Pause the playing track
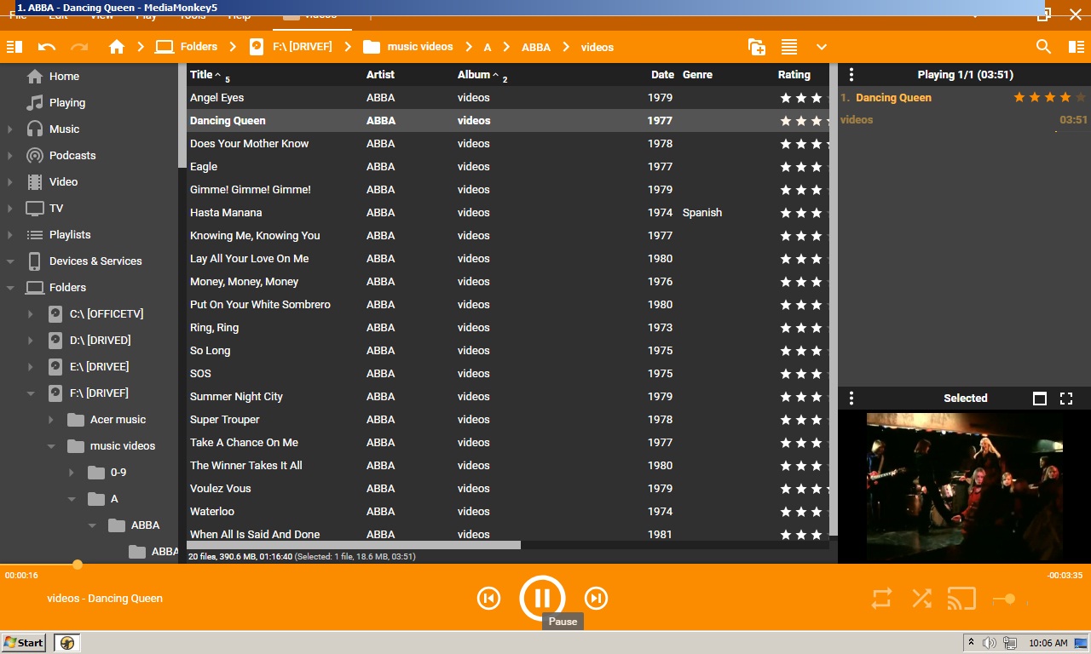This screenshot has width=1091, height=654. (x=542, y=599)
